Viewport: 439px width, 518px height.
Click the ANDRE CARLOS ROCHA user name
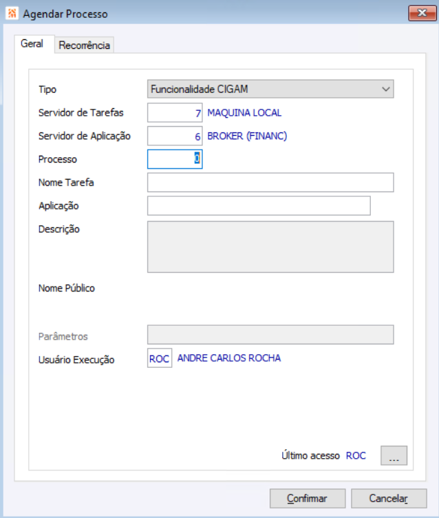pos(229,358)
